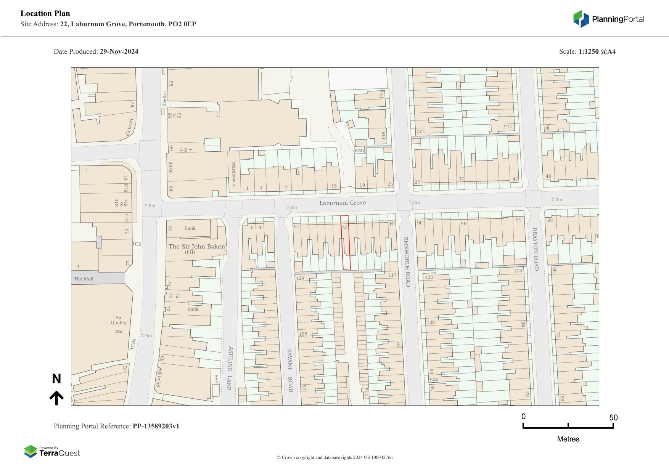Click the PlanningPortal logo
Screen dimensions: 669x473
pos(608,19)
